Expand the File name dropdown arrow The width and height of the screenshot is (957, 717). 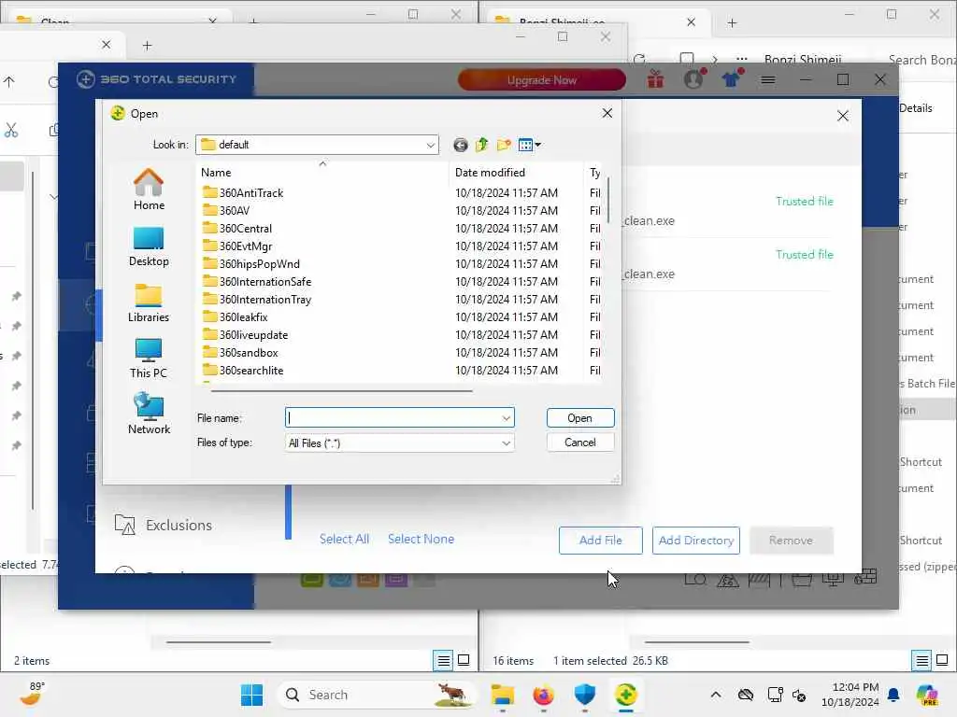[506, 418]
